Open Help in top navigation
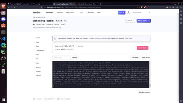 [x=99, y=13]
